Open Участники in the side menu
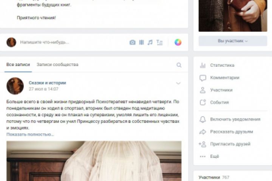272x181 pixels. [x=221, y=90]
